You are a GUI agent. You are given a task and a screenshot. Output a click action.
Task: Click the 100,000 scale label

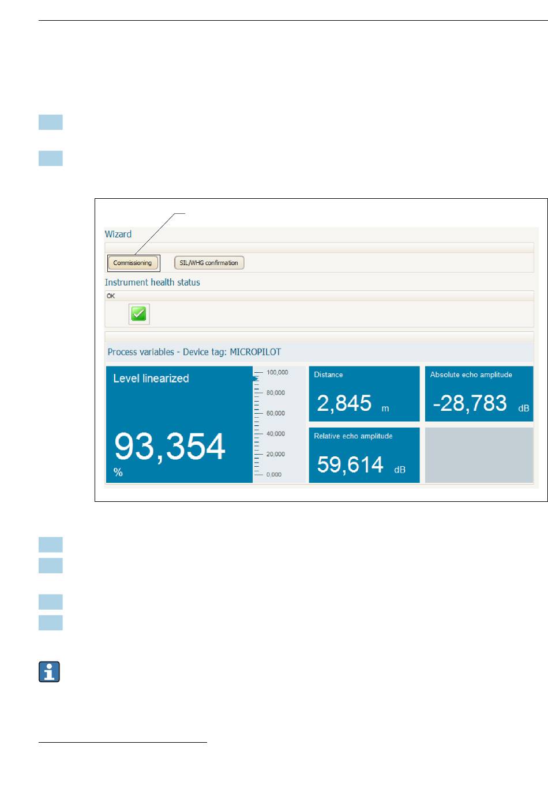pyautogui.click(x=277, y=373)
